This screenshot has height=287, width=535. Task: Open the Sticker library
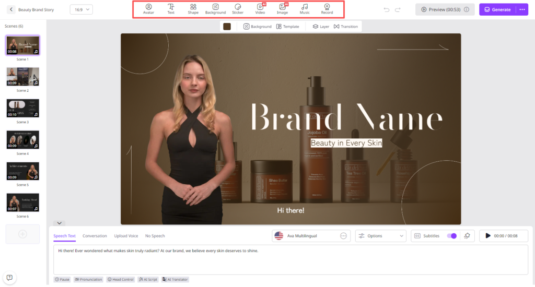(x=238, y=9)
